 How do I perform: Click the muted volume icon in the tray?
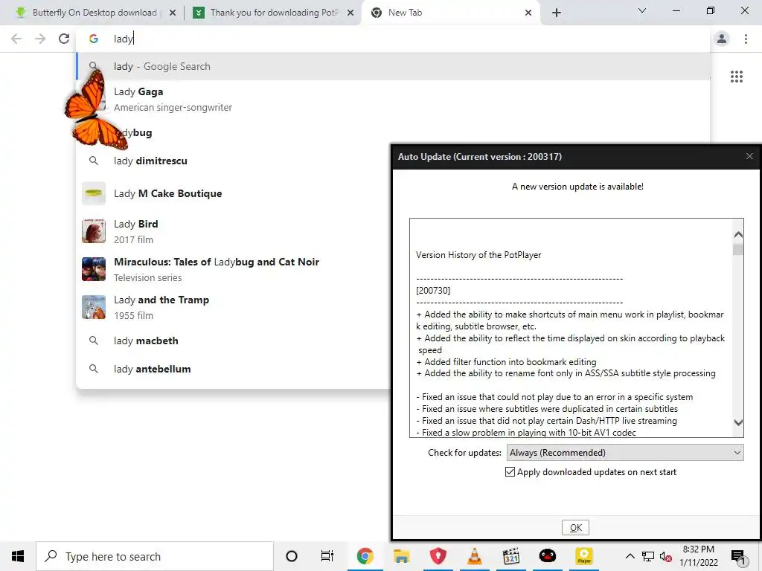point(666,557)
